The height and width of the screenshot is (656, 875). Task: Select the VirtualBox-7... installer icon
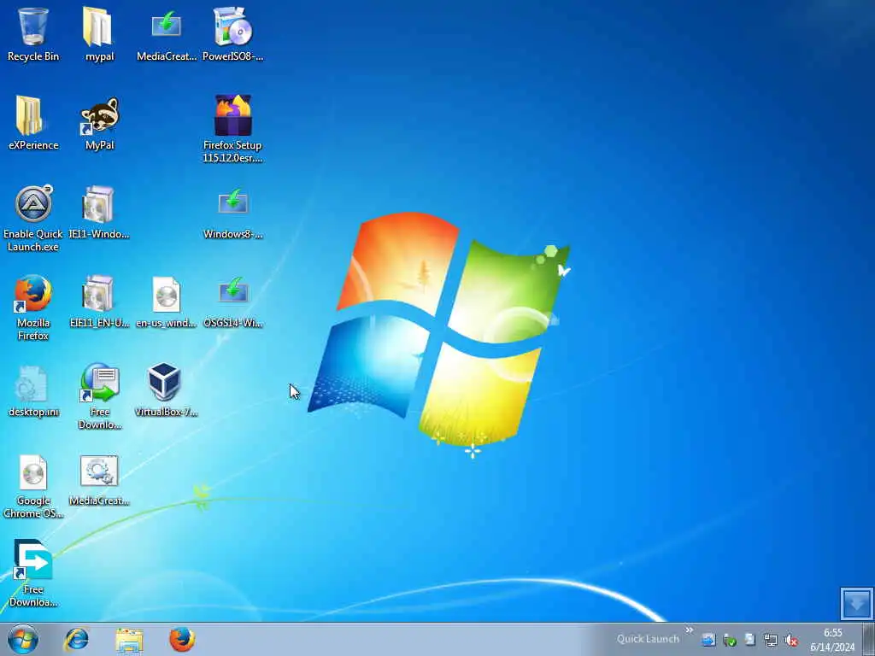click(x=167, y=389)
